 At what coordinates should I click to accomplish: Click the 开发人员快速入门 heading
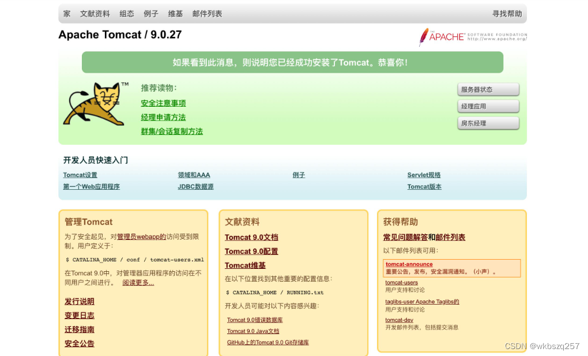[x=96, y=160]
